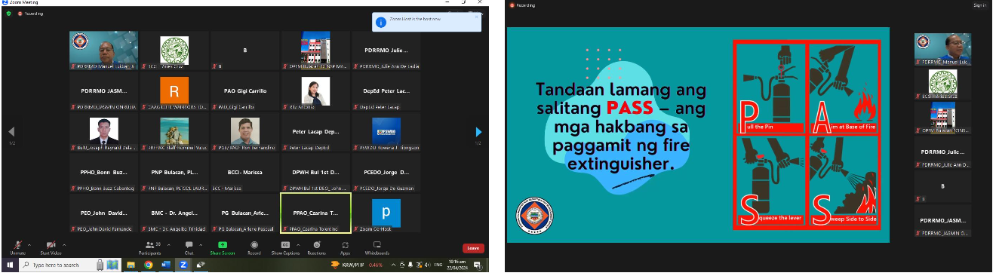Select the PPAO_Czarina participant tile
This screenshot has height=279, width=996.
click(x=315, y=213)
